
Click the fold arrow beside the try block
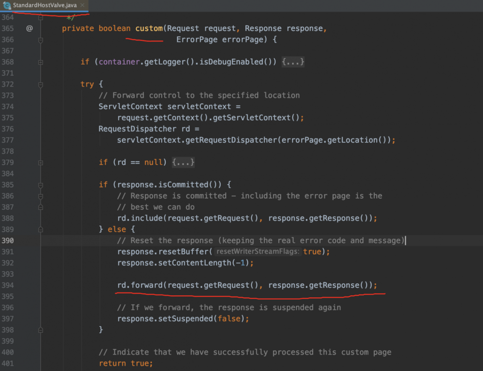tap(41, 84)
